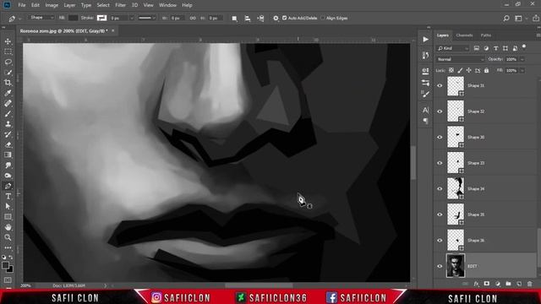Select the Rectangular Marquee tool
Screen dimensions: 541x304
(8, 52)
